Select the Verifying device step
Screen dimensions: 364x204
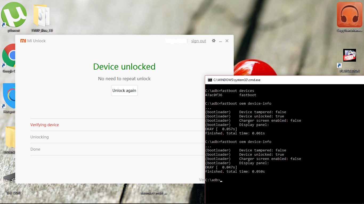[x=118, y=125]
